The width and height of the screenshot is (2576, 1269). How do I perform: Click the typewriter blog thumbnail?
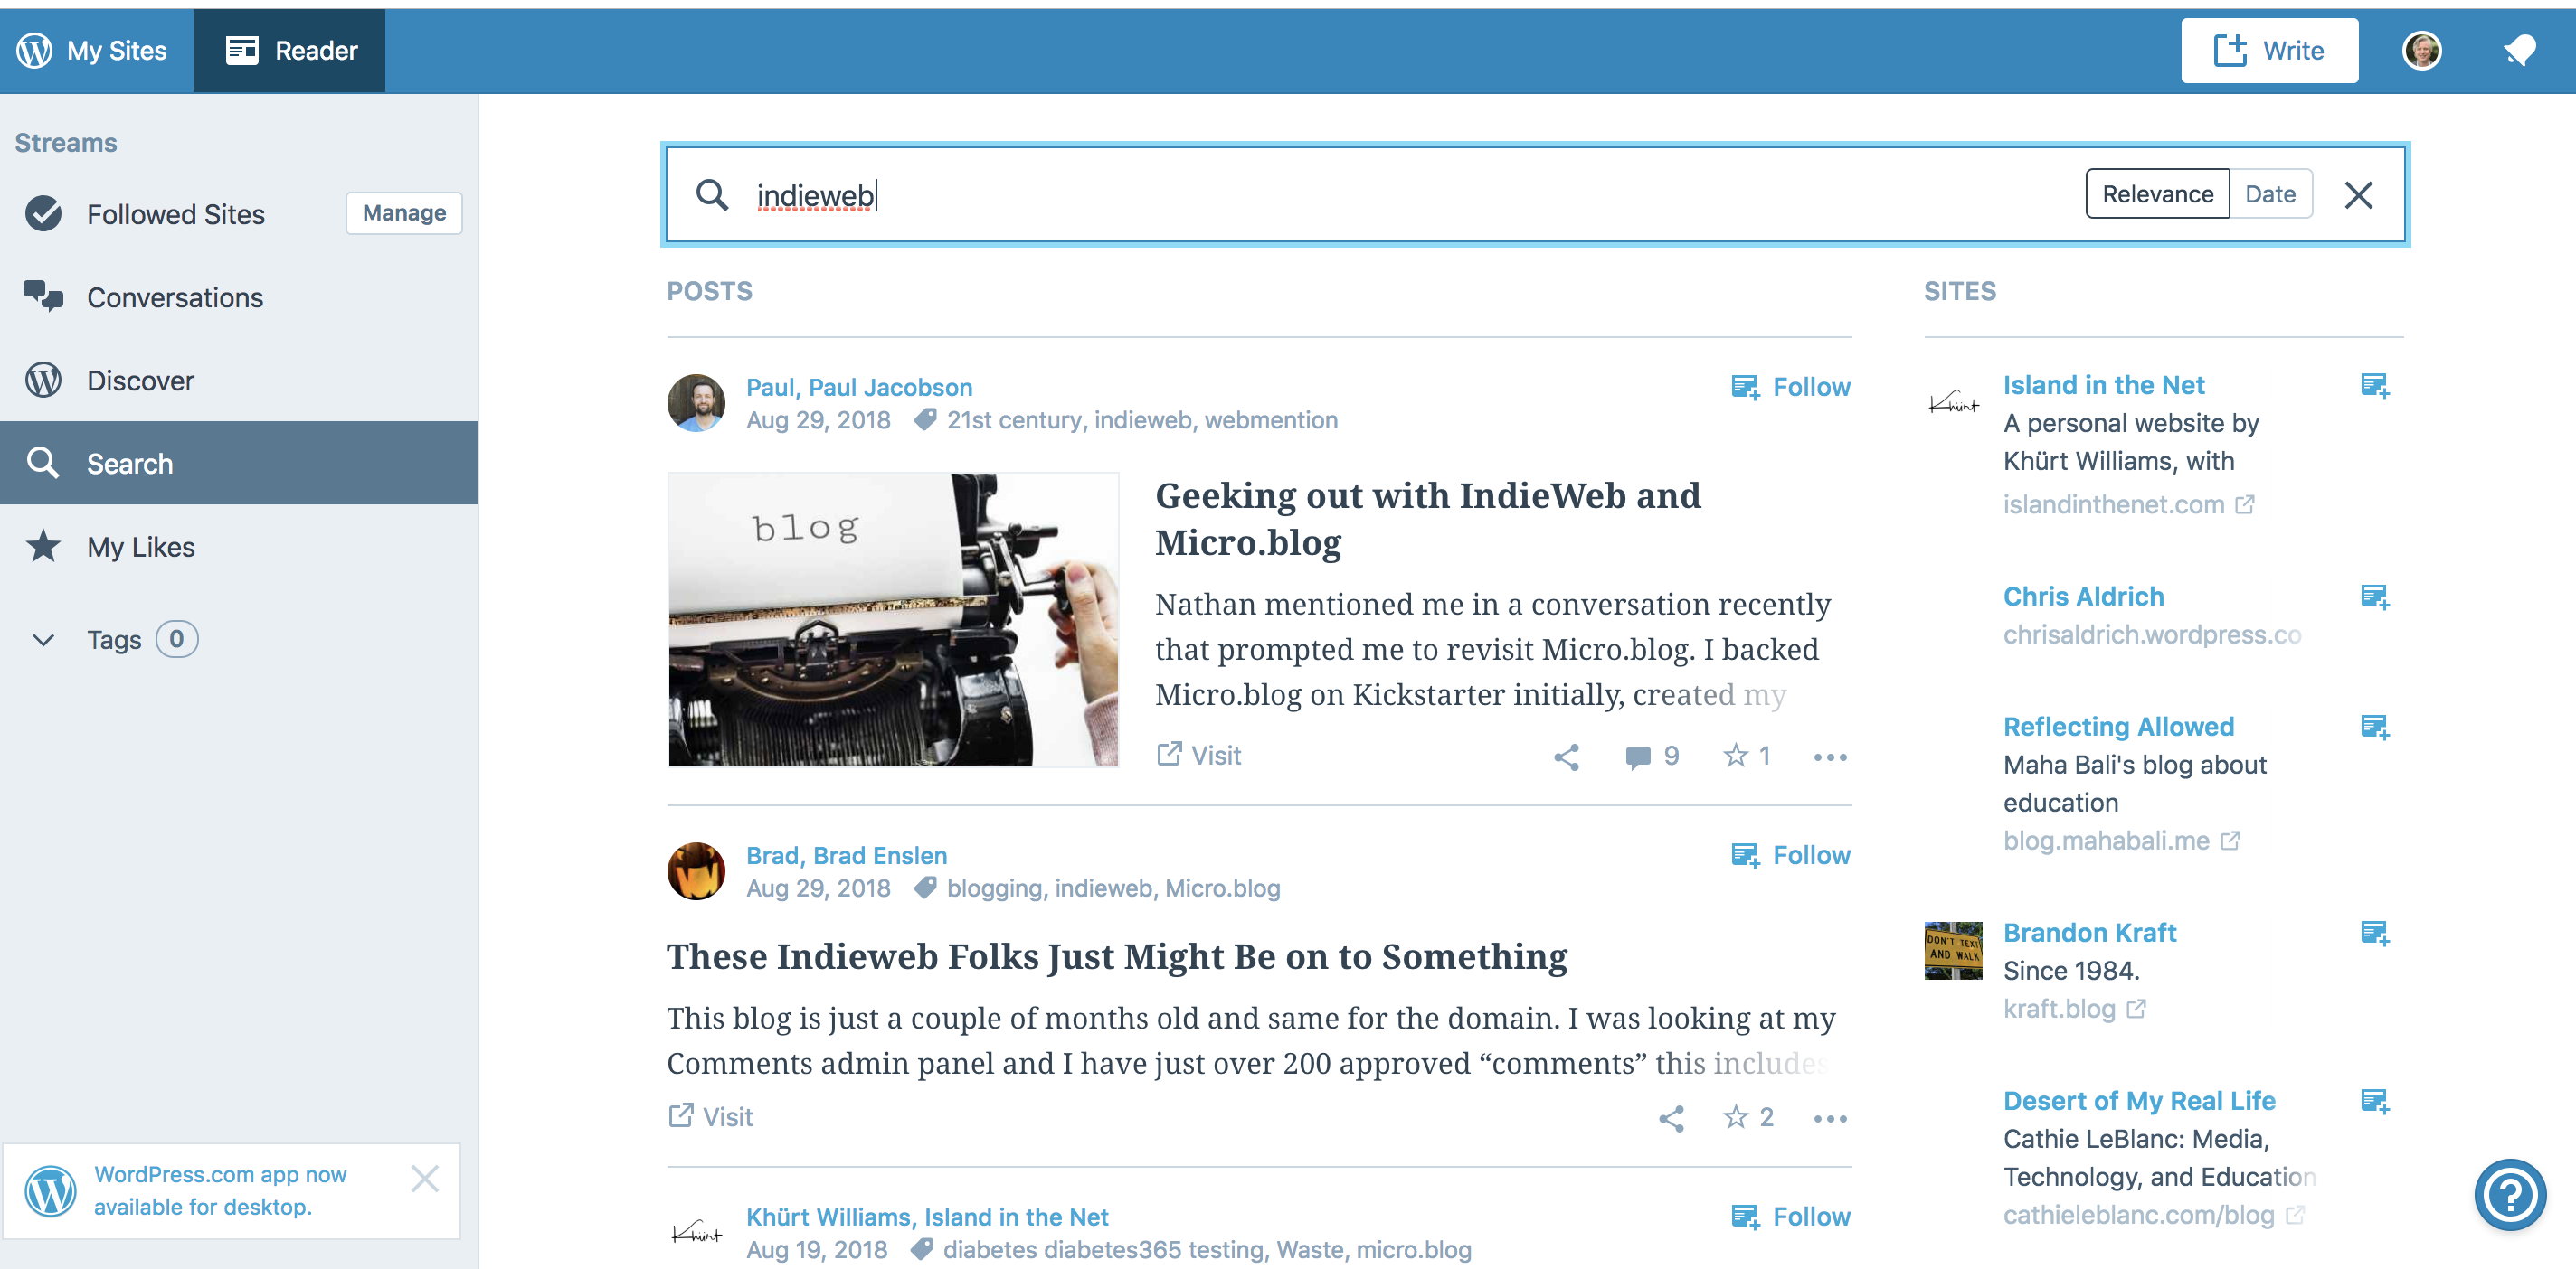[893, 619]
